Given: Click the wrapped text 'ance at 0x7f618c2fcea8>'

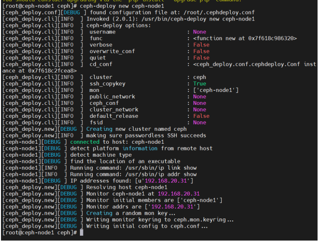Looking at the screenshot, I should coord(40,71).
